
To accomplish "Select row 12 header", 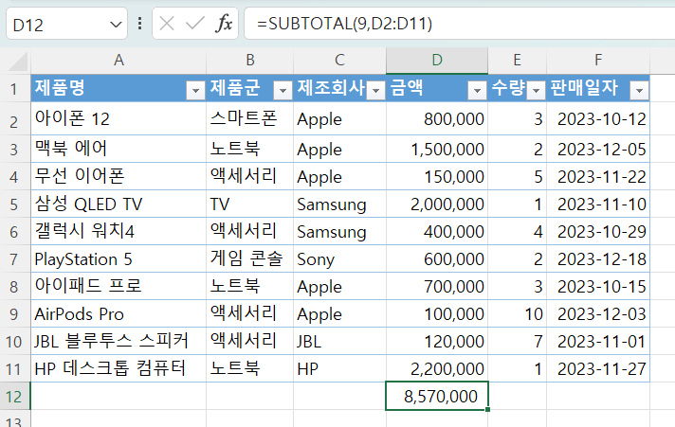I will (x=14, y=397).
